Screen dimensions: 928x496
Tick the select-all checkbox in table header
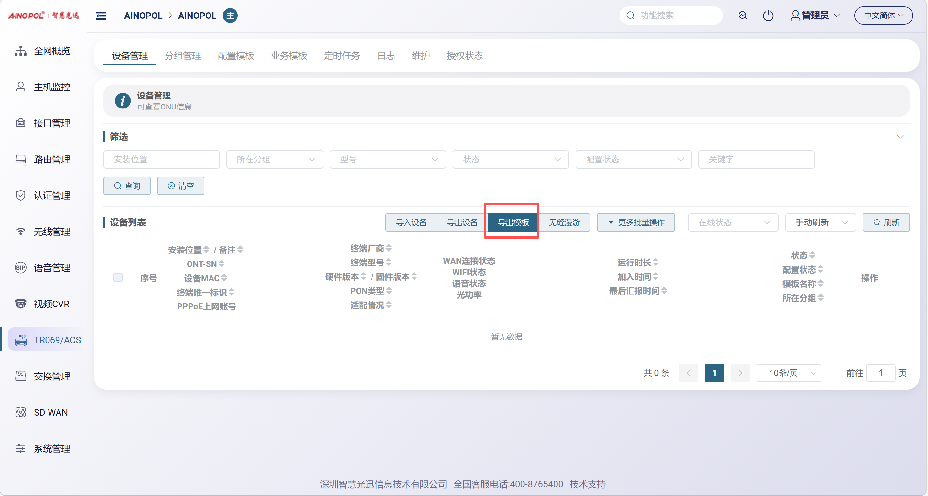pyautogui.click(x=118, y=277)
